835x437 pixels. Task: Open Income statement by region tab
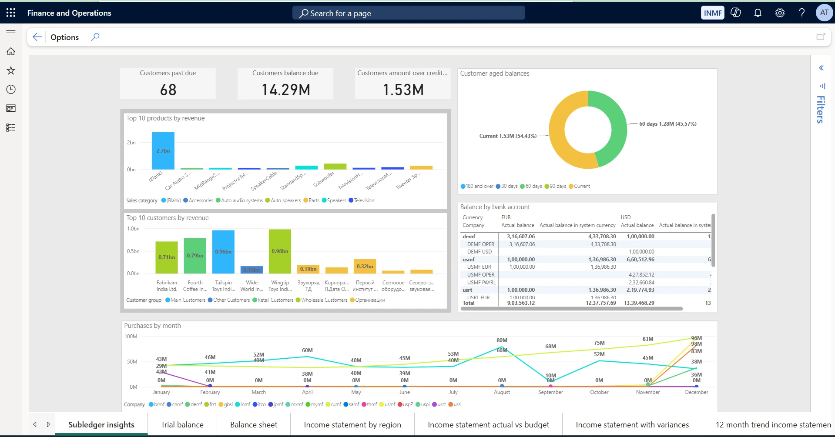[x=352, y=424]
